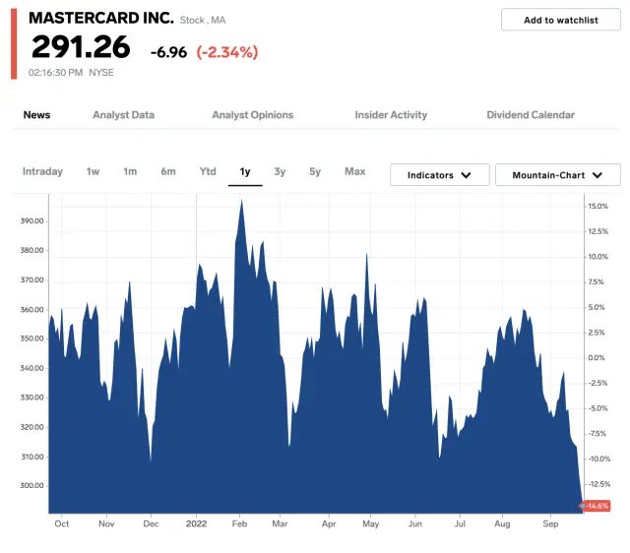Select the Ytd time range

pyautogui.click(x=208, y=171)
